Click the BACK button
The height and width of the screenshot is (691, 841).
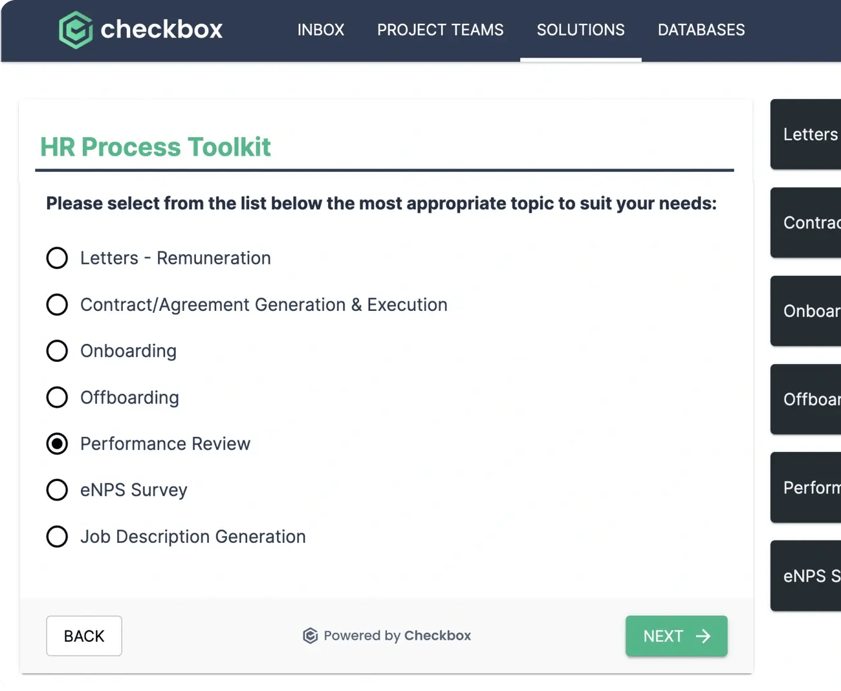click(83, 636)
